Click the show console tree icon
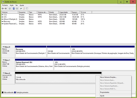The image size is (137, 98). [10, 9]
